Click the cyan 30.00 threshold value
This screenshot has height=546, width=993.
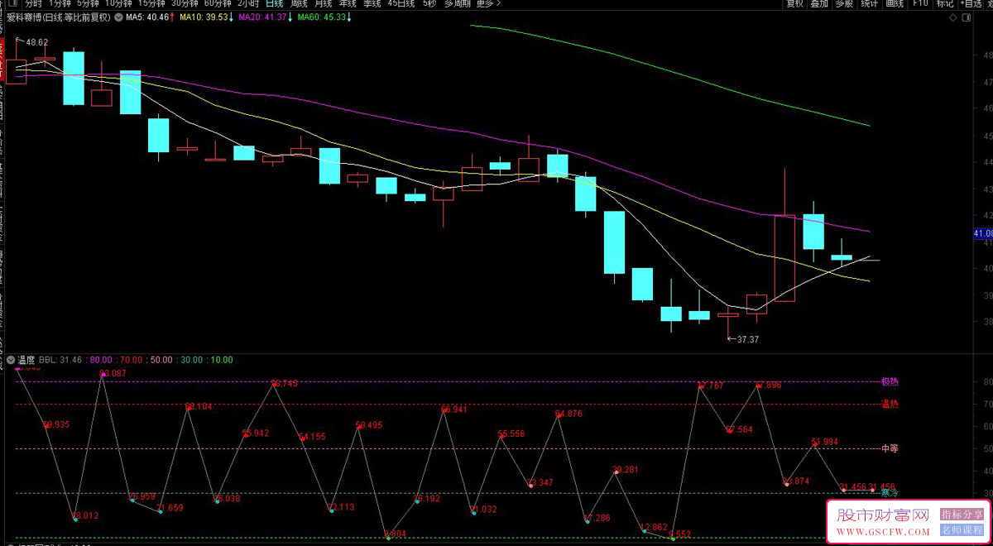click(192, 360)
